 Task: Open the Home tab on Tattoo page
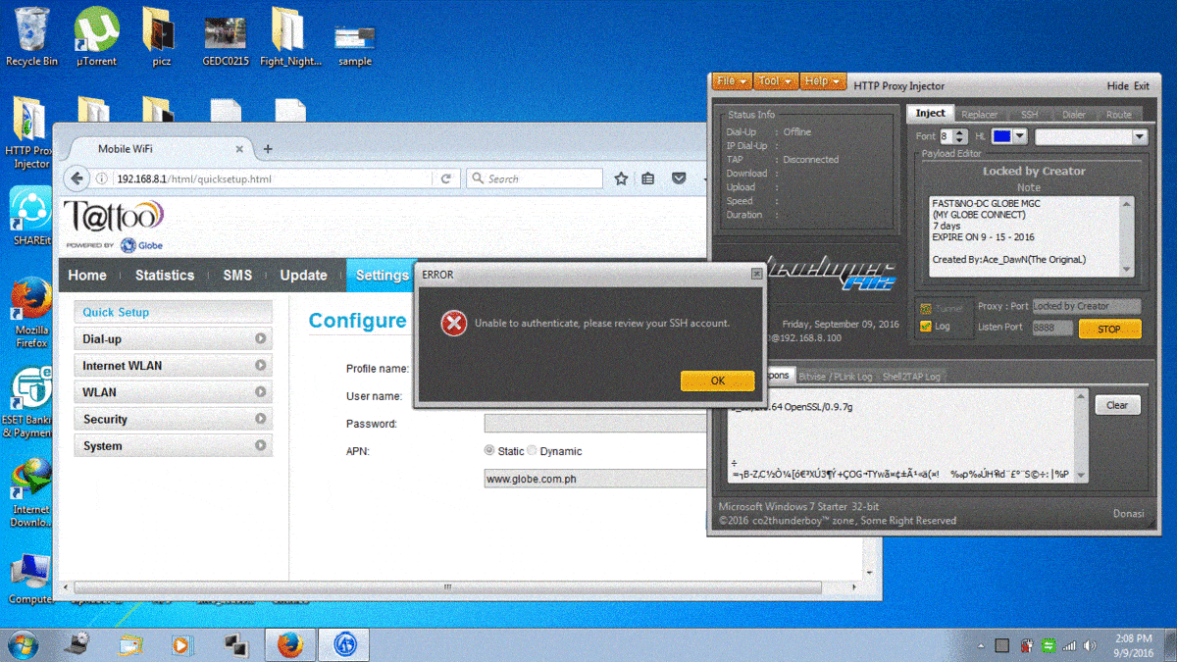(87, 276)
